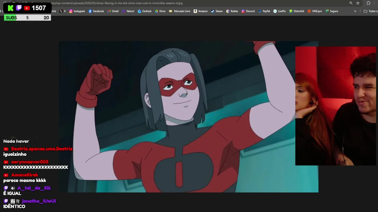
Task: Open the Roleta bookmark
Action: pos(232,11)
